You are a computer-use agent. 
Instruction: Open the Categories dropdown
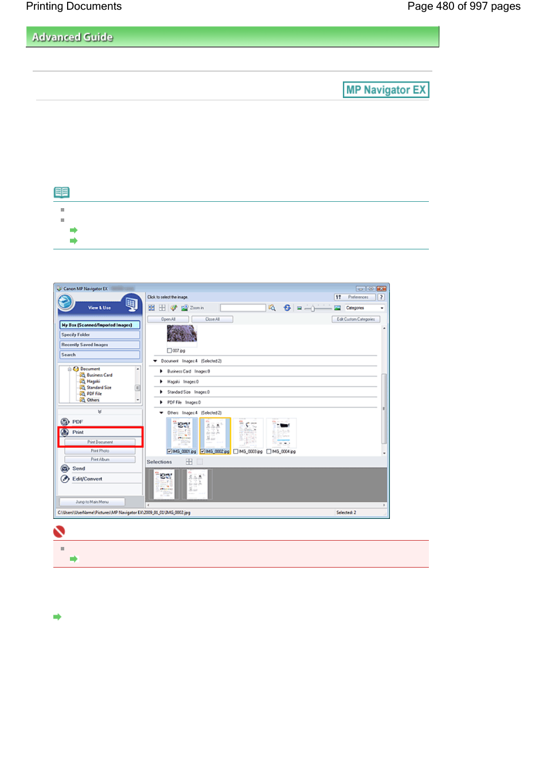(364, 308)
